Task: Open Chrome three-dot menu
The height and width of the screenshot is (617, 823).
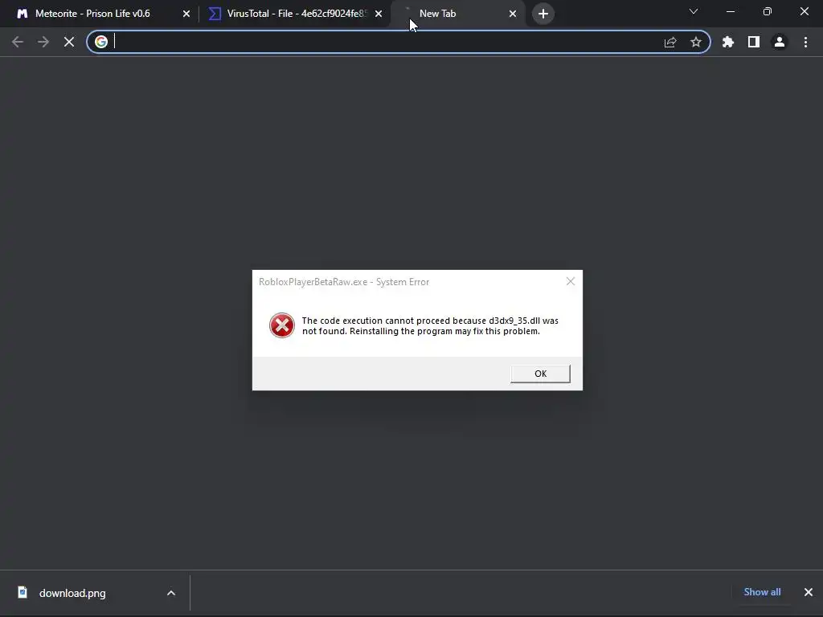Action: [x=805, y=42]
